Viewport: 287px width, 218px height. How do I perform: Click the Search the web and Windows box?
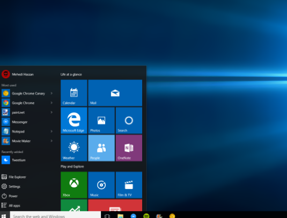(x=55, y=215)
